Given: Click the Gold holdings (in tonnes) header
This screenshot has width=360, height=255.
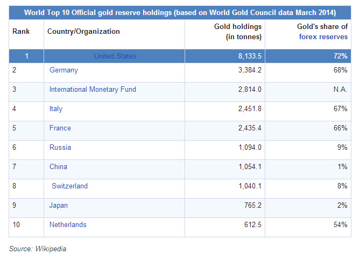Looking at the screenshot, I should (x=238, y=32).
